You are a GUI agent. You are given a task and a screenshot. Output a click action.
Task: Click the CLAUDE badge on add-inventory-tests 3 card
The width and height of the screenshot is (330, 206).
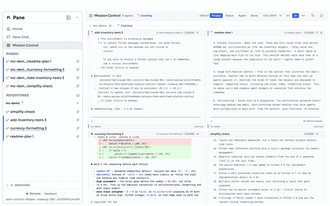point(189,32)
